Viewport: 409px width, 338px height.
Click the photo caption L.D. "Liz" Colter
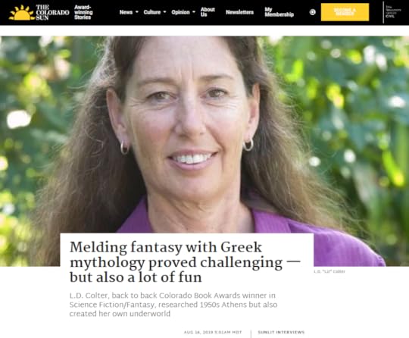click(329, 271)
